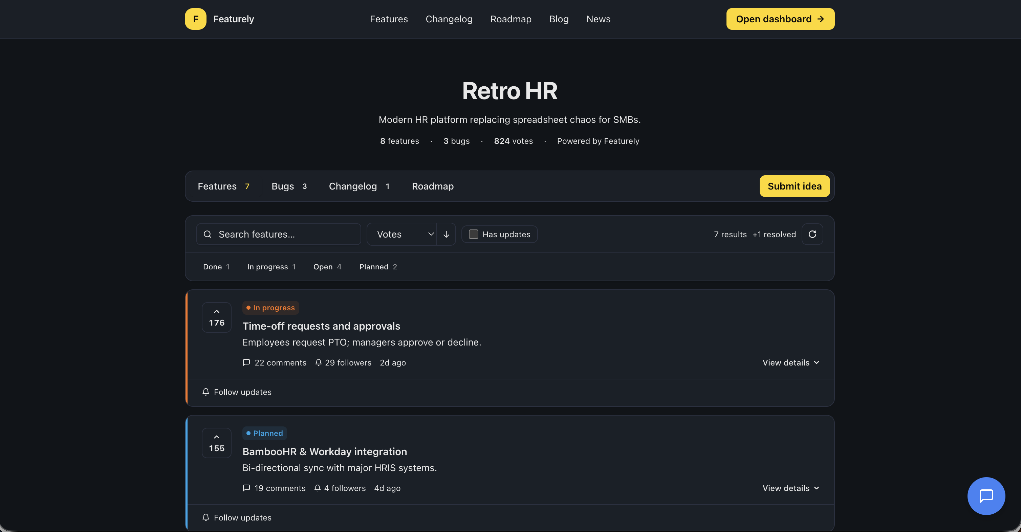1021x532 pixels.
Task: Enable the Has updates checkbox
Action: (x=473, y=234)
